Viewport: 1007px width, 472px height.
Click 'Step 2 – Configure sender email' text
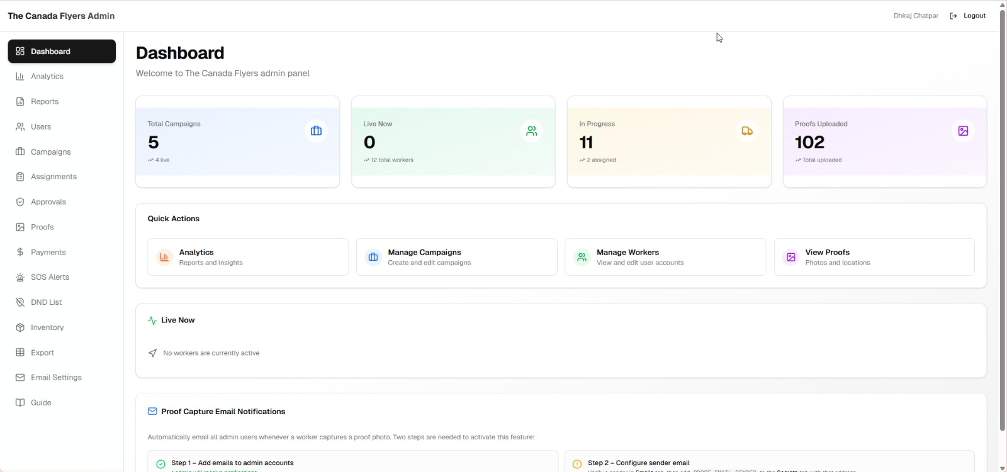point(639,463)
